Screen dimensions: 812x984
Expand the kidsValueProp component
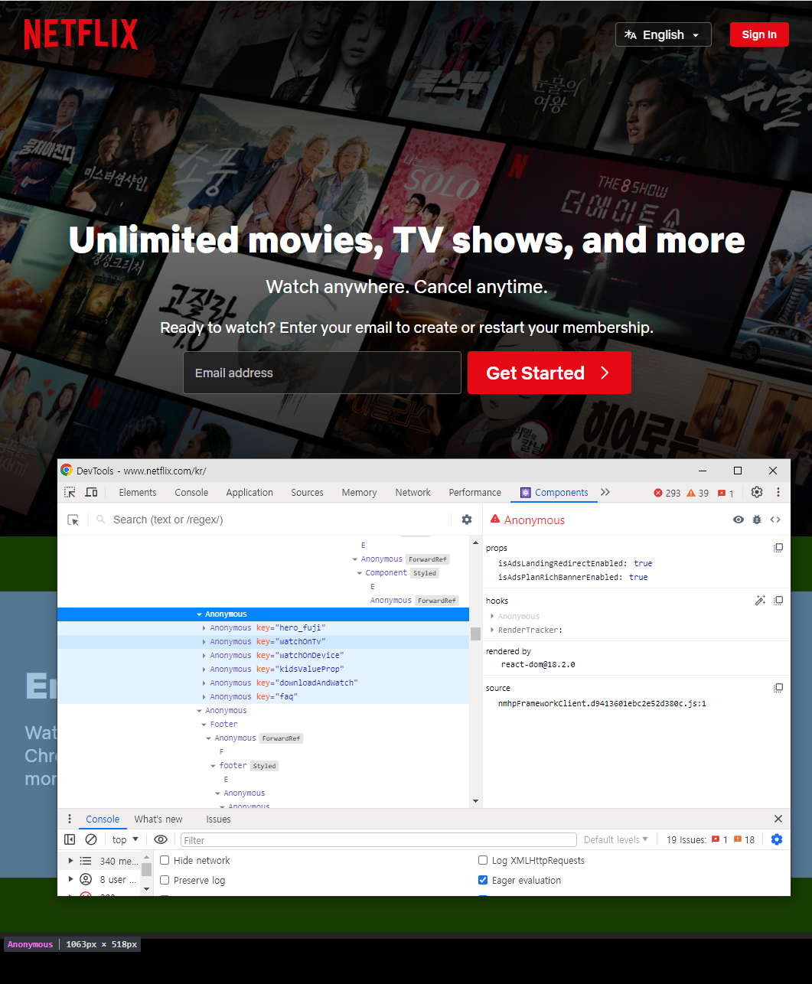tap(204, 670)
